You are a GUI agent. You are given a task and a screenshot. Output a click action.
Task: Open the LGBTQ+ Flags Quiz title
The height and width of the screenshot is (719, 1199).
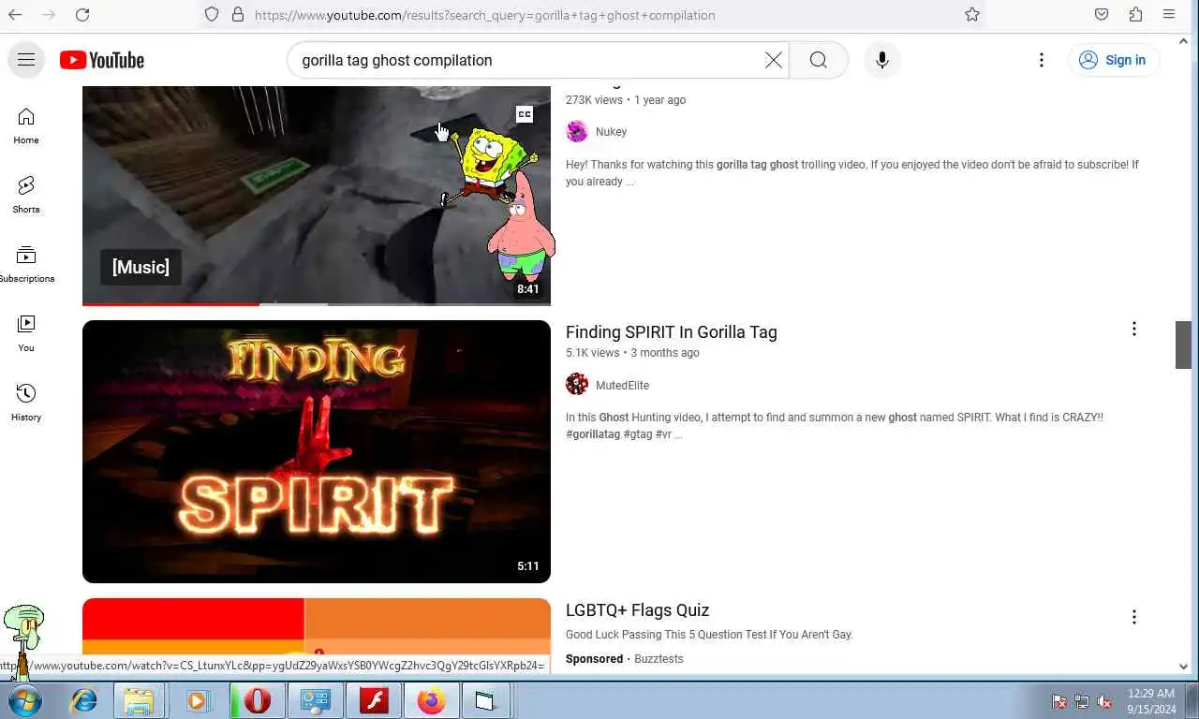637,610
